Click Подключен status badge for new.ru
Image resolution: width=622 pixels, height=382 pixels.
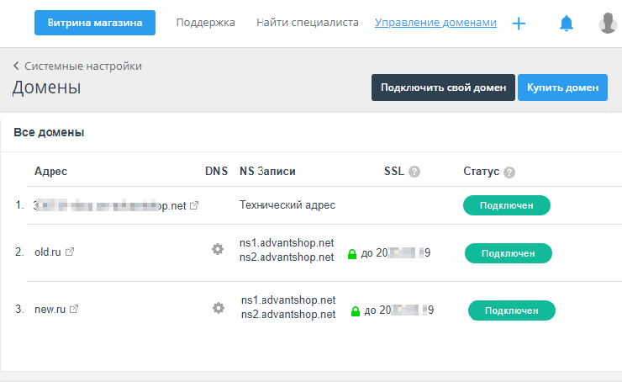coord(511,310)
